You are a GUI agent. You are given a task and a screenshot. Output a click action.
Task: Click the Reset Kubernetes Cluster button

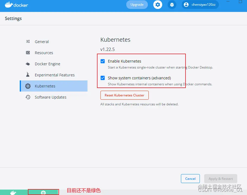[124, 95]
